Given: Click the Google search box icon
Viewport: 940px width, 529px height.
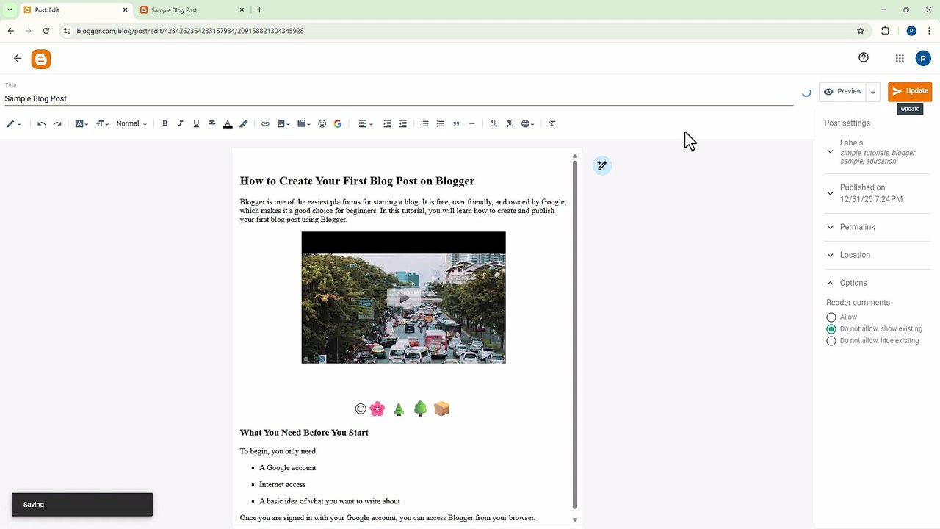Looking at the screenshot, I should pos(338,123).
